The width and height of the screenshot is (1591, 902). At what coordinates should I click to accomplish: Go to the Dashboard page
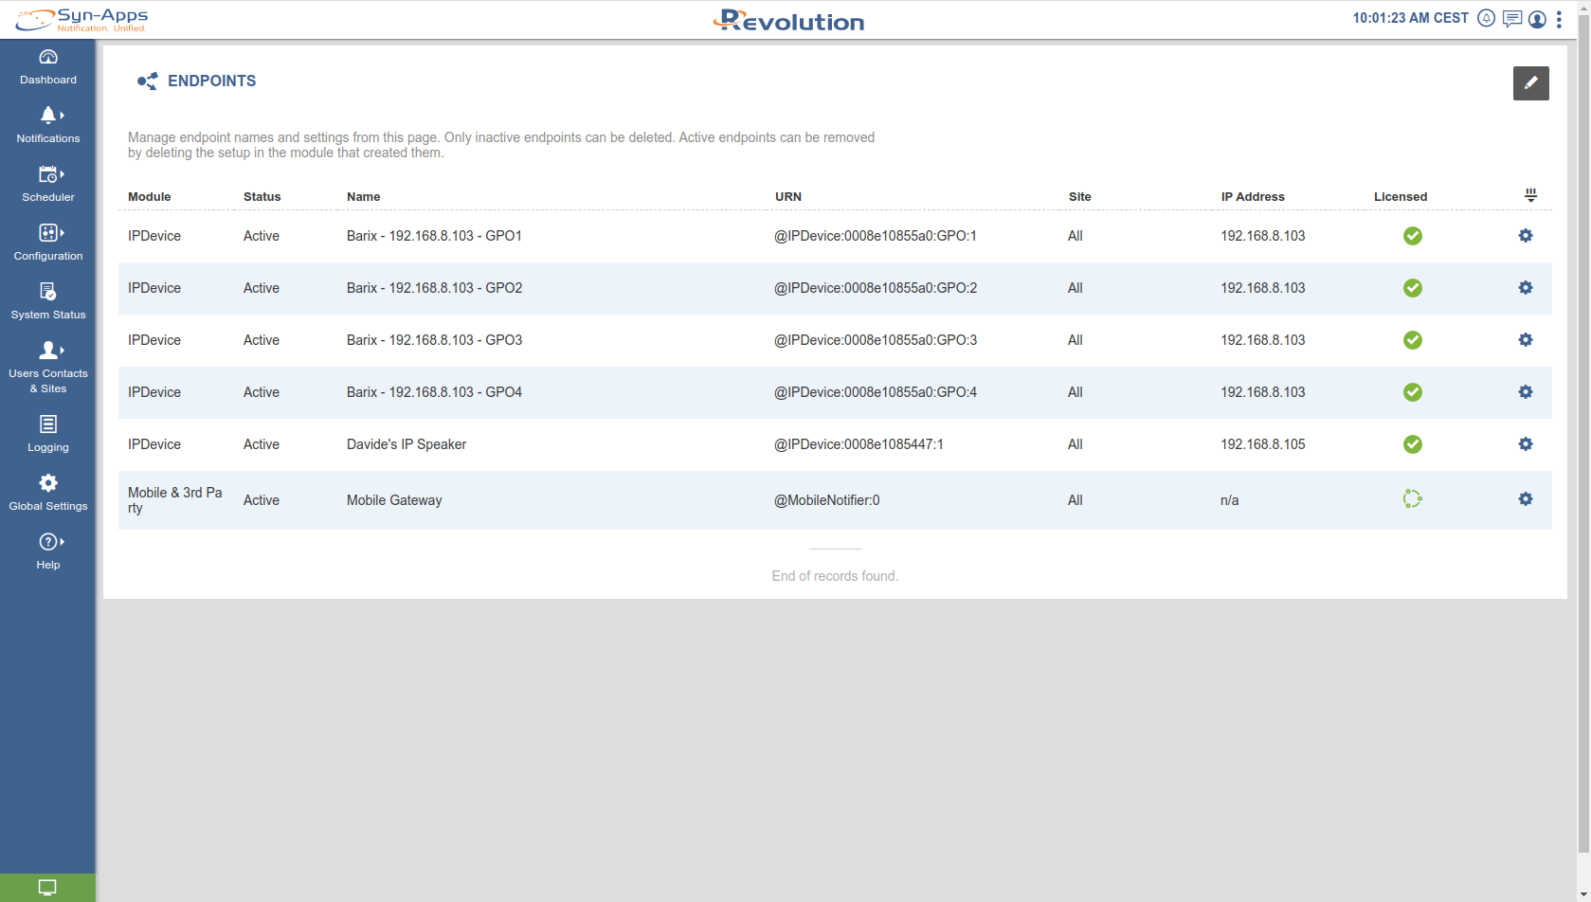click(x=48, y=66)
